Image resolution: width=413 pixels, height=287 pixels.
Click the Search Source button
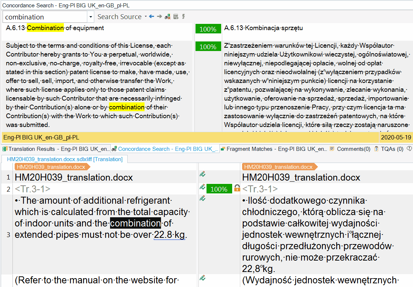119,17
